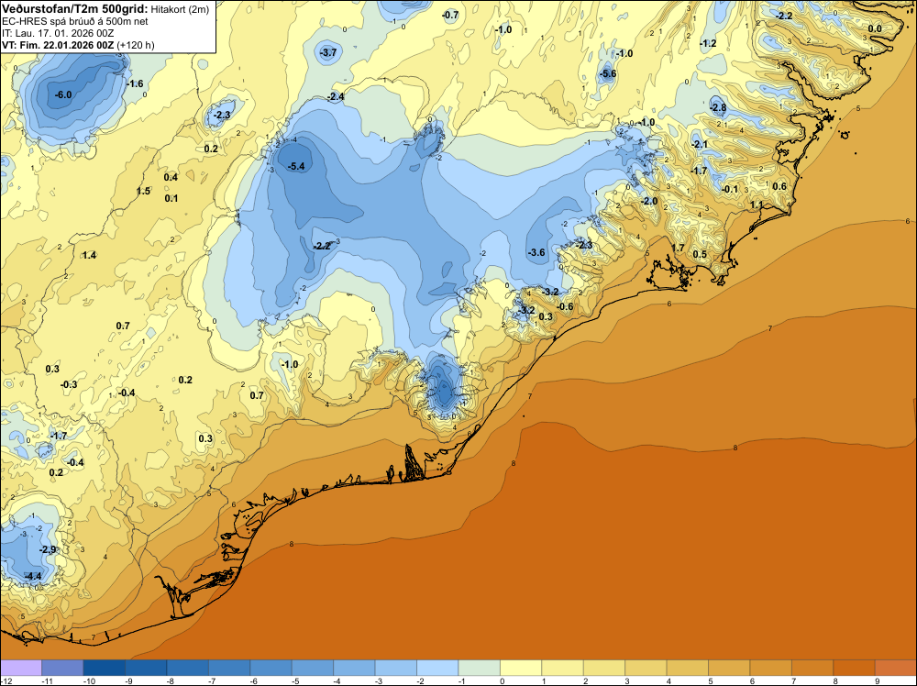
Task: Click the 'VT: Fim. 22.01.2026 00Z (+120 h)' line
Action: tap(78, 45)
